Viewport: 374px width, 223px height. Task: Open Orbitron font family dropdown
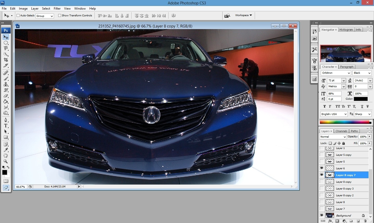point(336,73)
